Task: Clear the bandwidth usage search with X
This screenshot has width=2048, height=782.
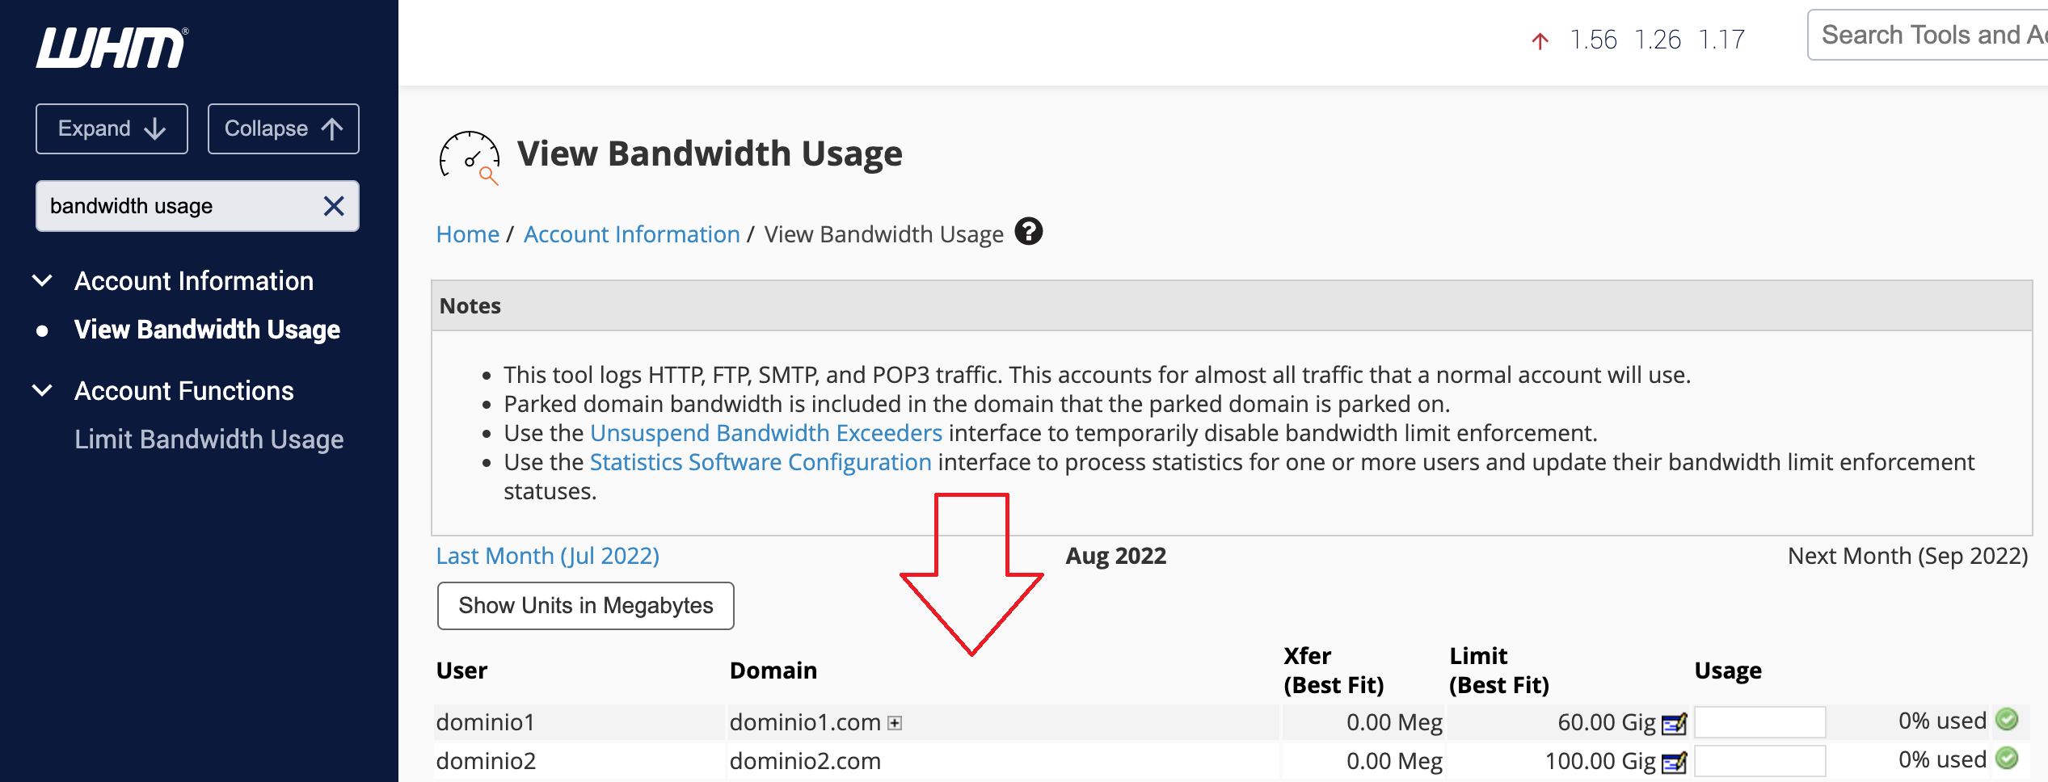Action: (x=334, y=206)
